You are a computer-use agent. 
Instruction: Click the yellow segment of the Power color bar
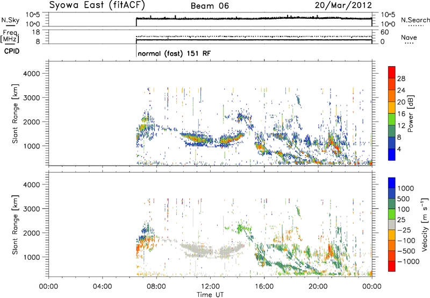click(392, 107)
